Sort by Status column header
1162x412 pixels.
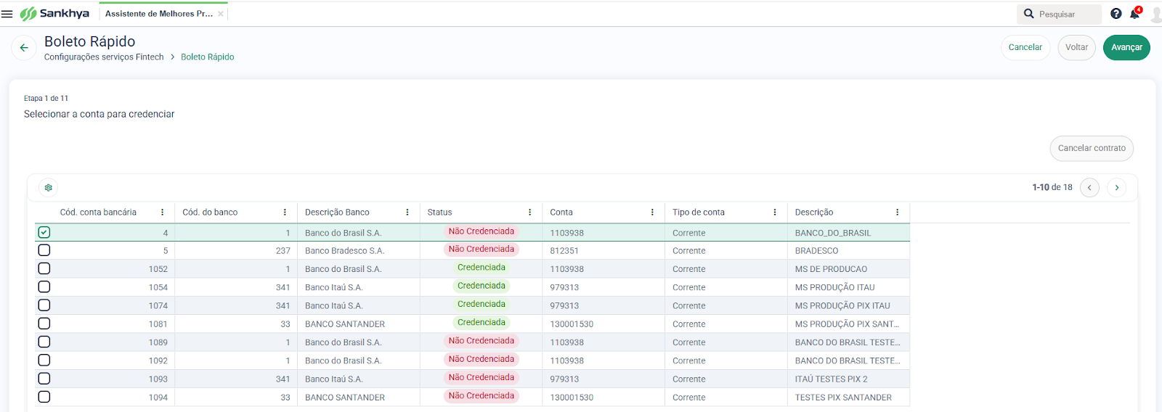click(439, 213)
